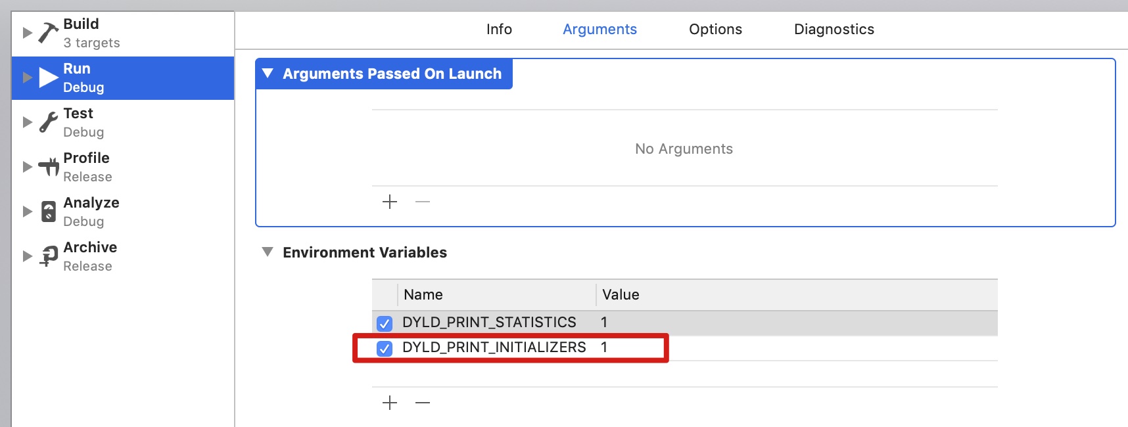
Task: Click the Run play icon
Action: (x=48, y=78)
